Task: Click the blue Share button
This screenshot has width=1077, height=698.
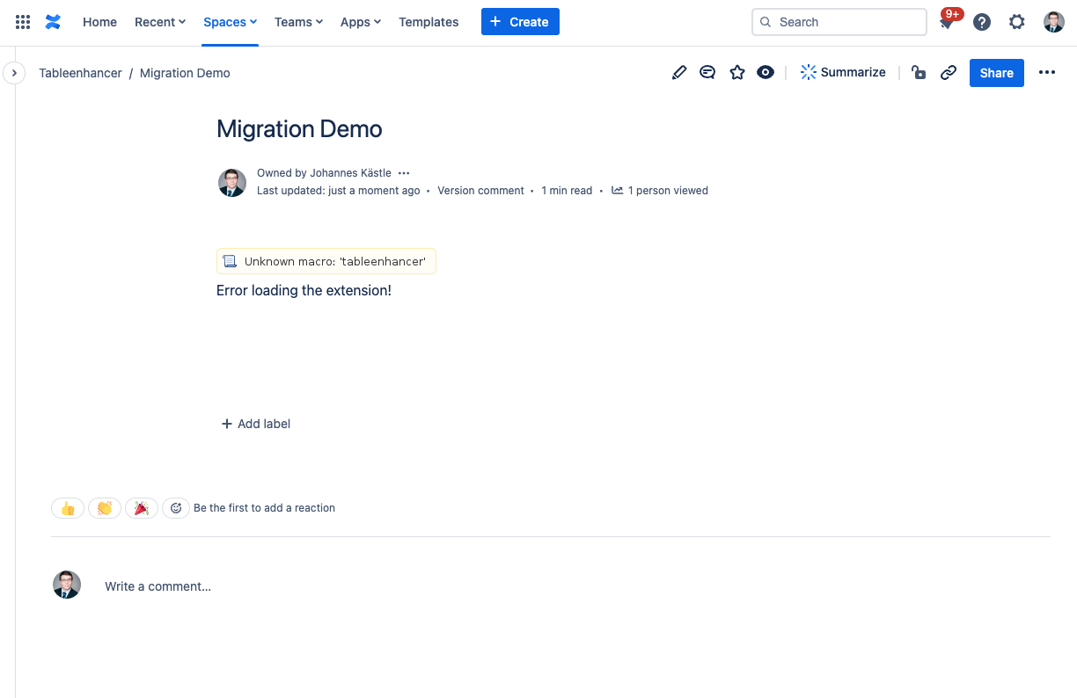Action: [x=996, y=73]
